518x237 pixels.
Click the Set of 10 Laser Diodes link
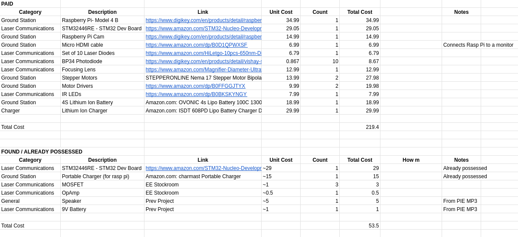pos(203,53)
